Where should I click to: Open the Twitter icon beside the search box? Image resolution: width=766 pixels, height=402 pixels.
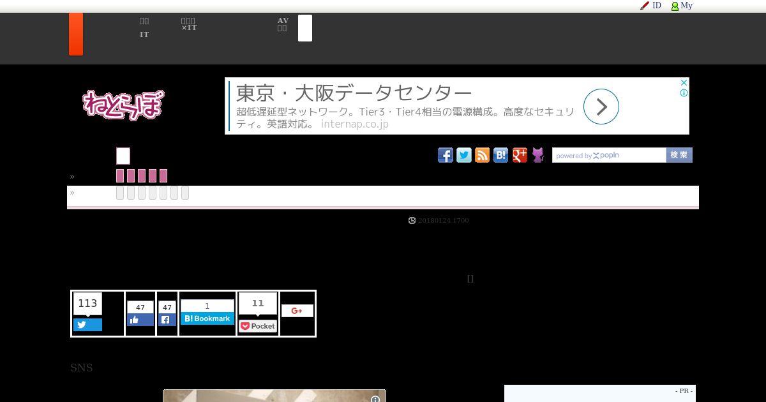tap(464, 155)
